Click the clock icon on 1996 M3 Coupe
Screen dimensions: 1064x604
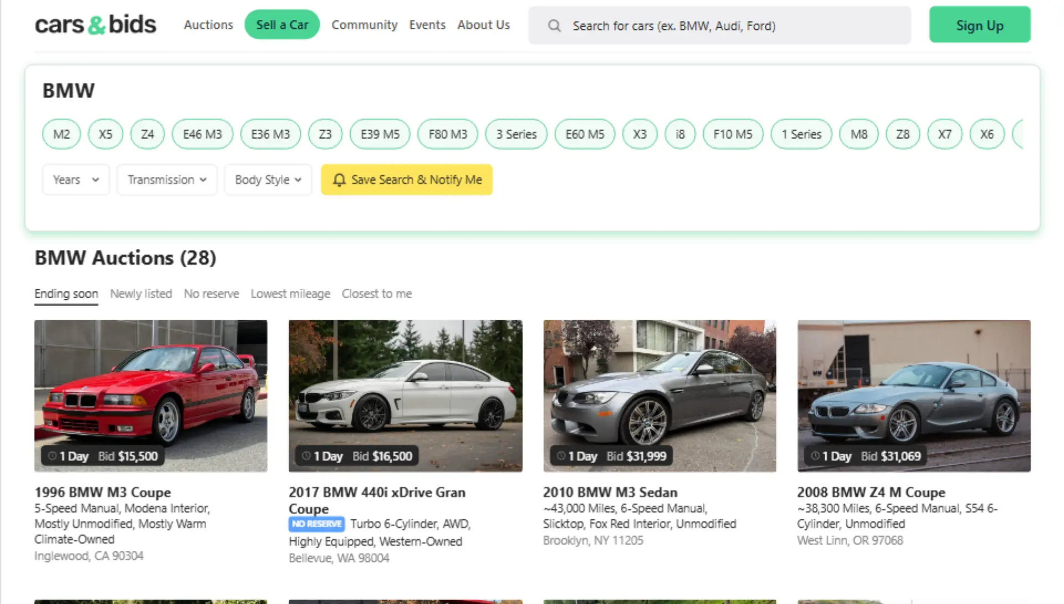(x=52, y=456)
